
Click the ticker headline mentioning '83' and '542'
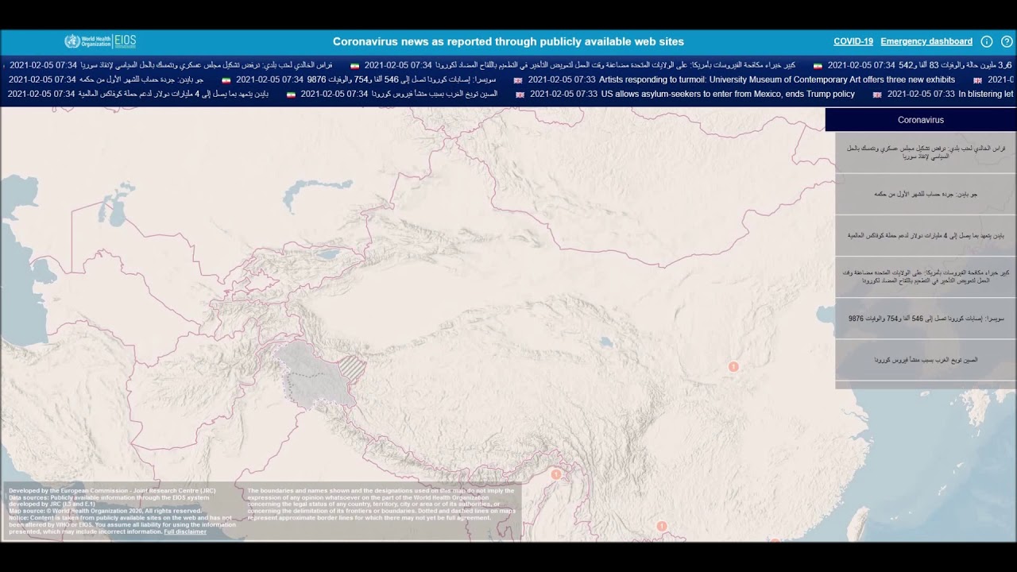[x=954, y=65]
